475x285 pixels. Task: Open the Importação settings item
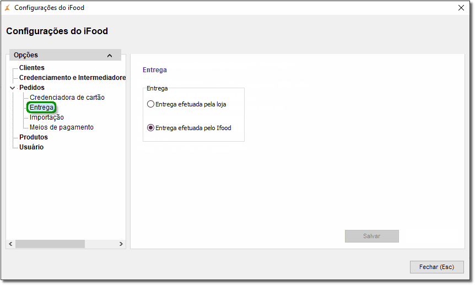point(47,117)
